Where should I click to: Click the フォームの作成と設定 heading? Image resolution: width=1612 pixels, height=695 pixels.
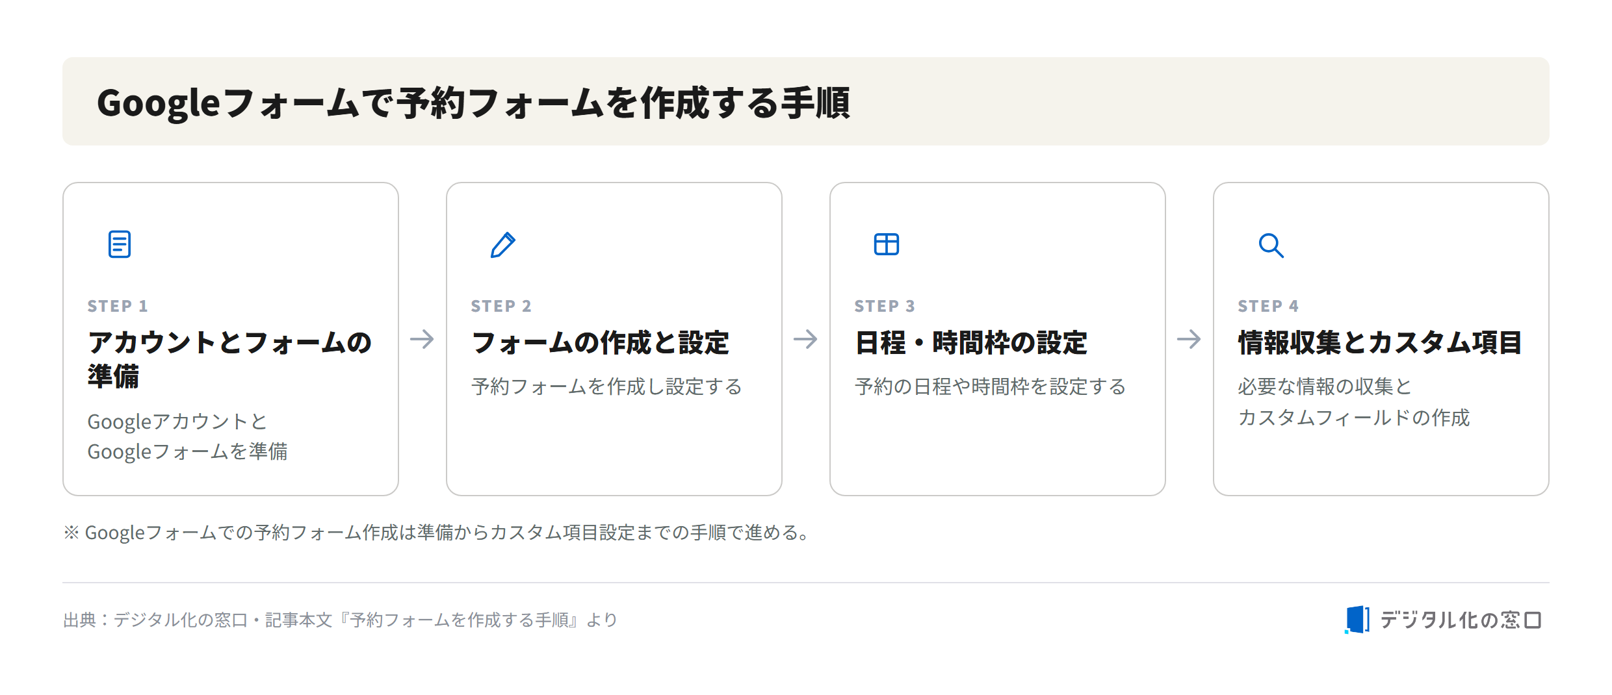point(600,343)
